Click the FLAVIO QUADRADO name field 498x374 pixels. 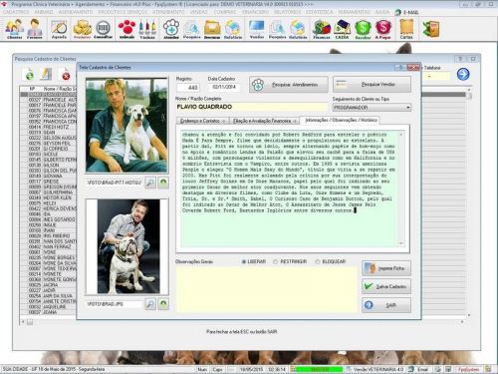point(251,107)
